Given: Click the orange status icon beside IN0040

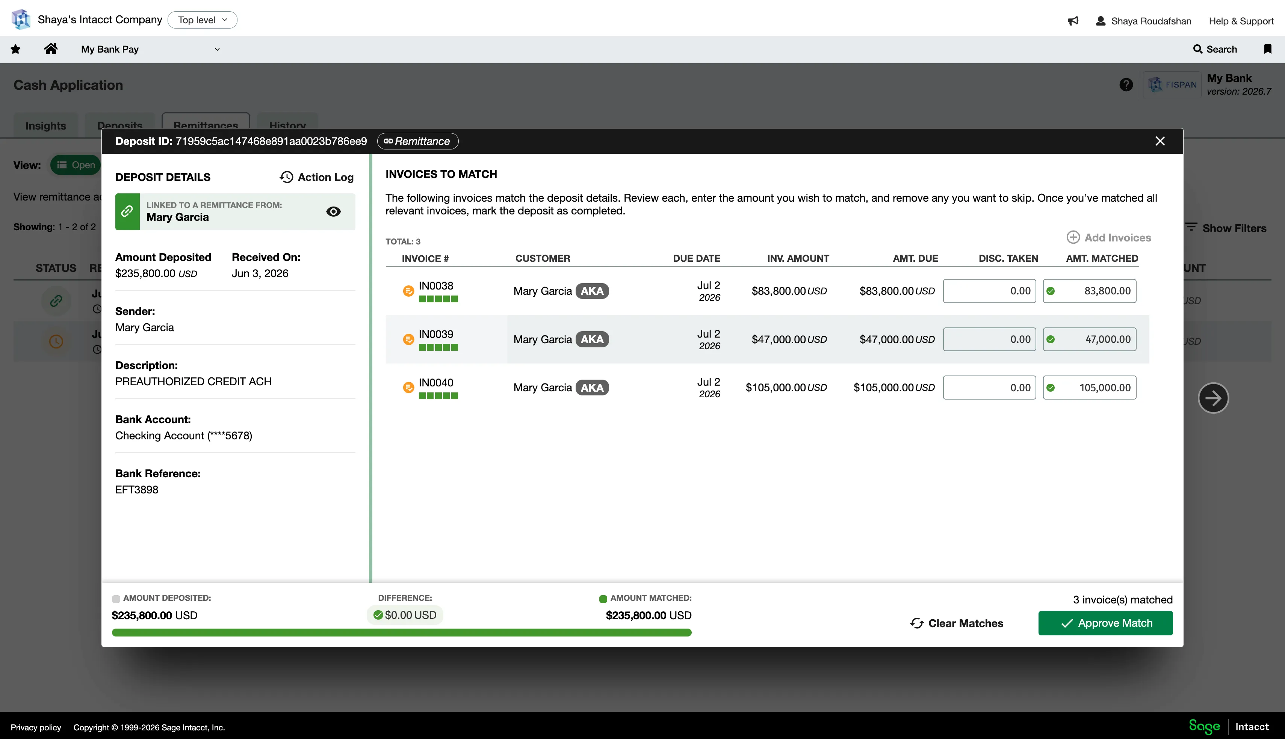Looking at the screenshot, I should pos(408,388).
